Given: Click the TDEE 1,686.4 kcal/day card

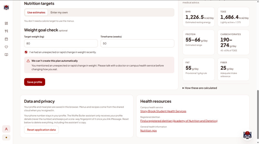Looking at the screenshot, I should coord(233,17).
